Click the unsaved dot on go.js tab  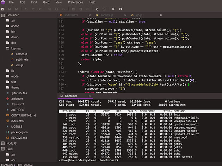(x=161, y=15)
